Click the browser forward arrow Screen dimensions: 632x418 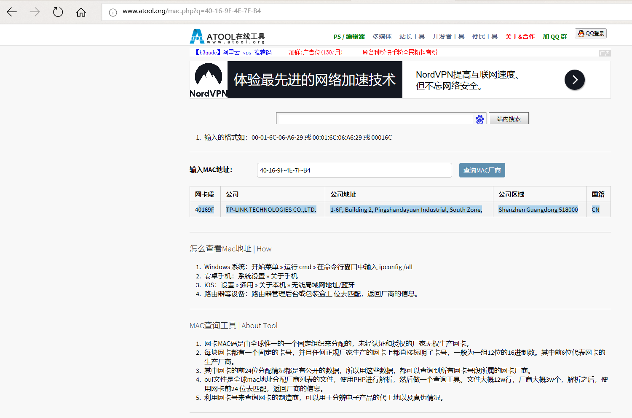coord(35,12)
